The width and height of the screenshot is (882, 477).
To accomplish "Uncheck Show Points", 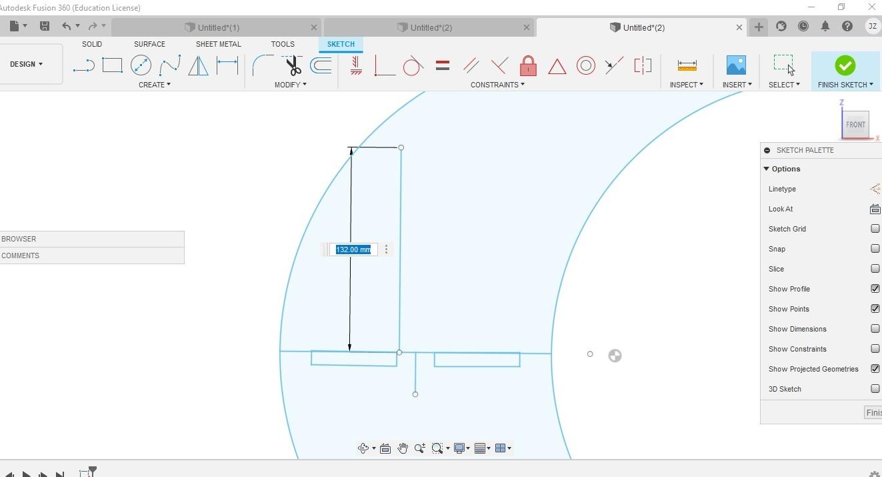I will coord(875,309).
